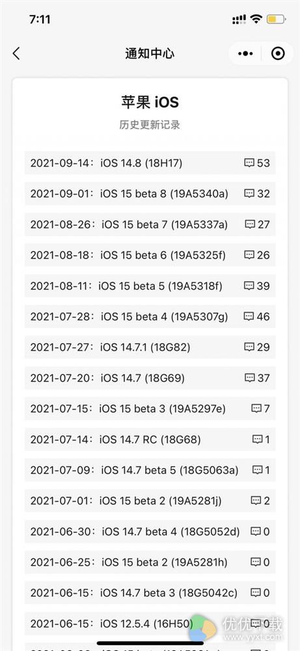Go back using the left chevron
The width and height of the screenshot is (300, 651).
(16, 53)
